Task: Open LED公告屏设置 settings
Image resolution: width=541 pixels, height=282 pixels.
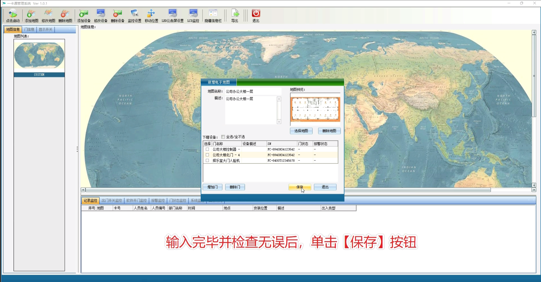Action: [173, 15]
